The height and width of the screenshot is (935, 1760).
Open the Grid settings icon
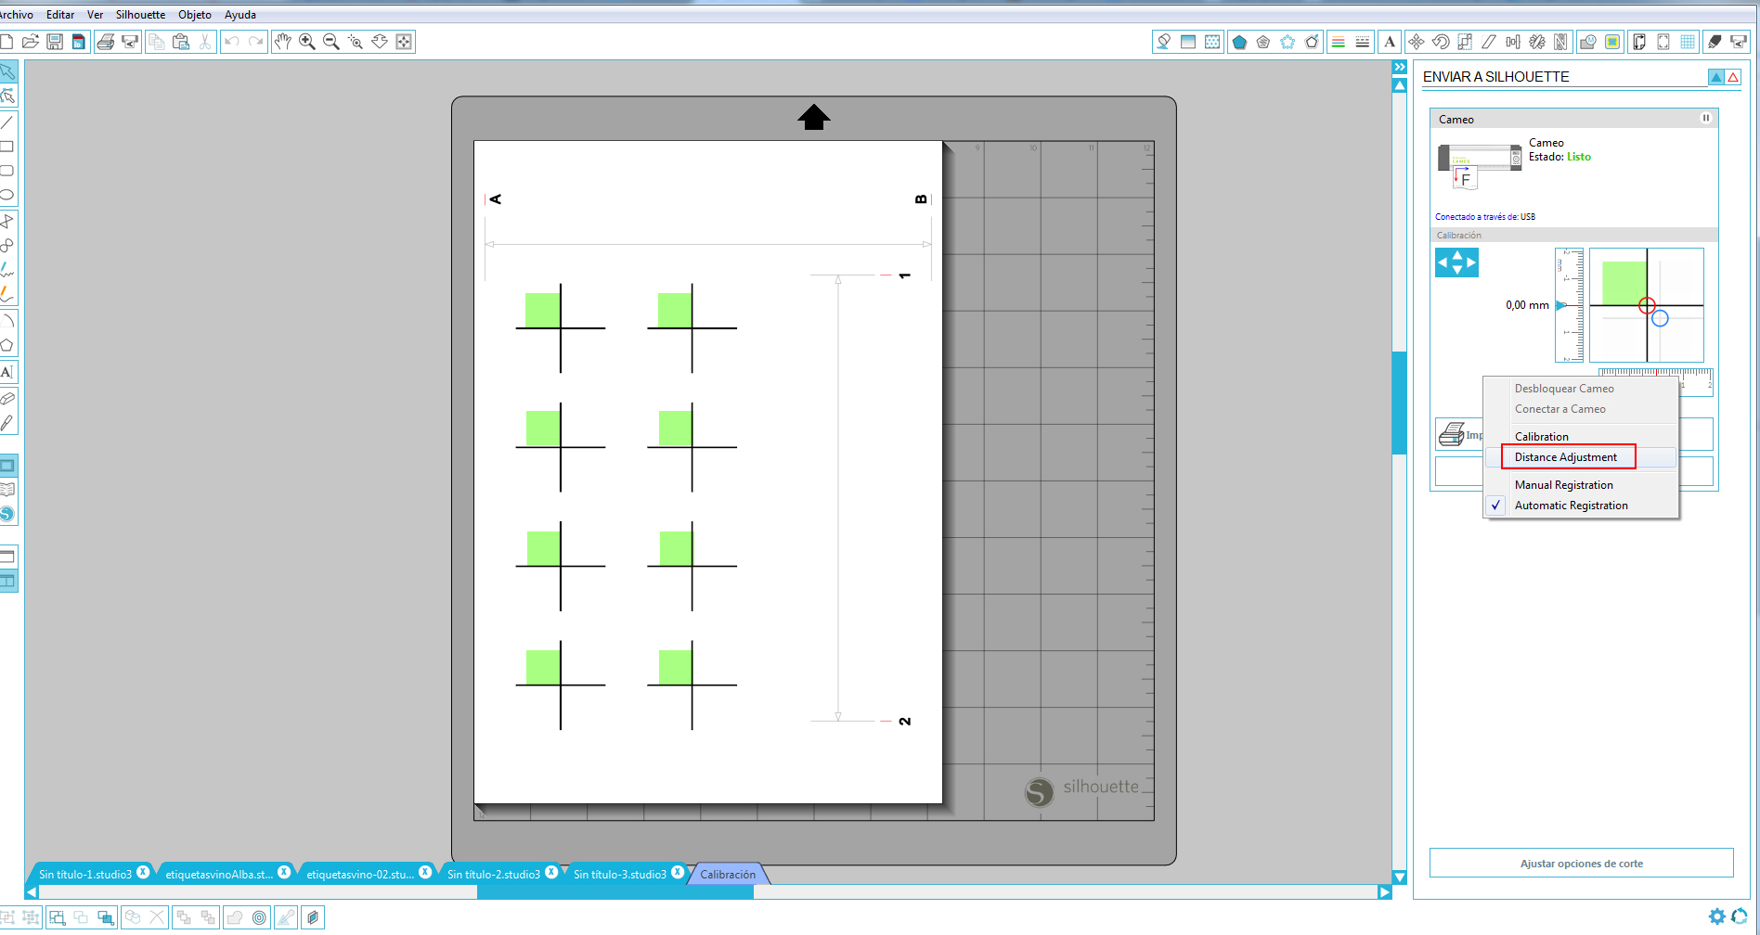1688,42
